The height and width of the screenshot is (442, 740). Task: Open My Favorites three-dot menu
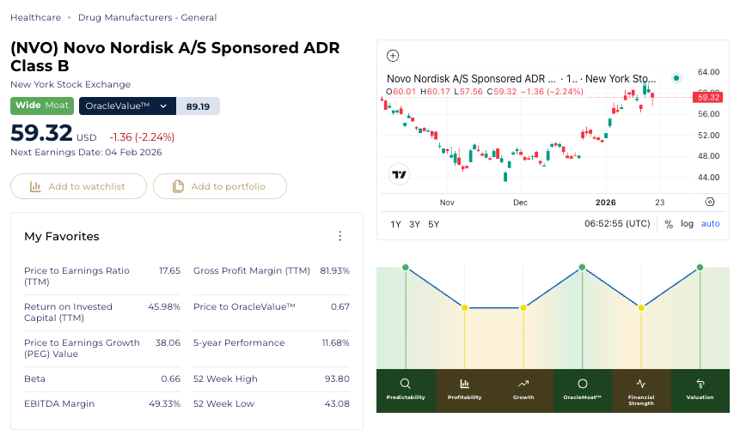(x=340, y=236)
